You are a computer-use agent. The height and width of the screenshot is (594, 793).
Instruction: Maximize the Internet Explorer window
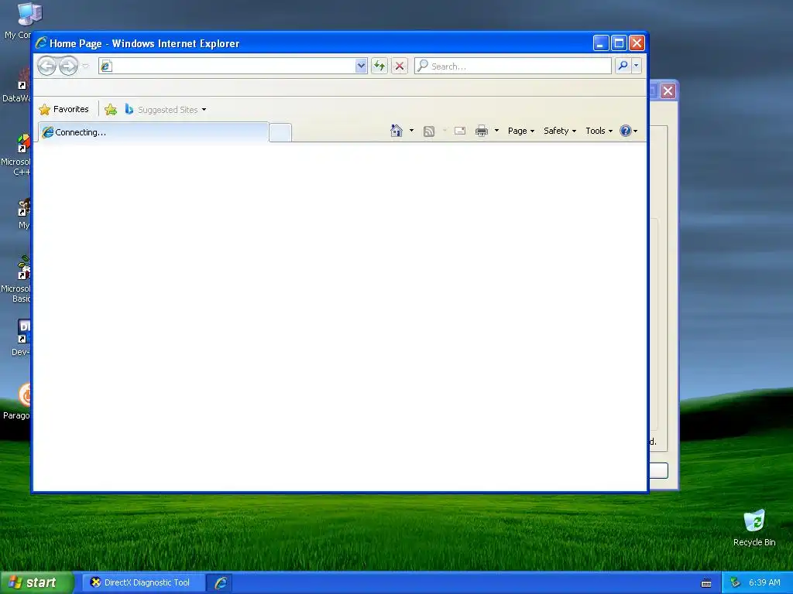tap(619, 43)
